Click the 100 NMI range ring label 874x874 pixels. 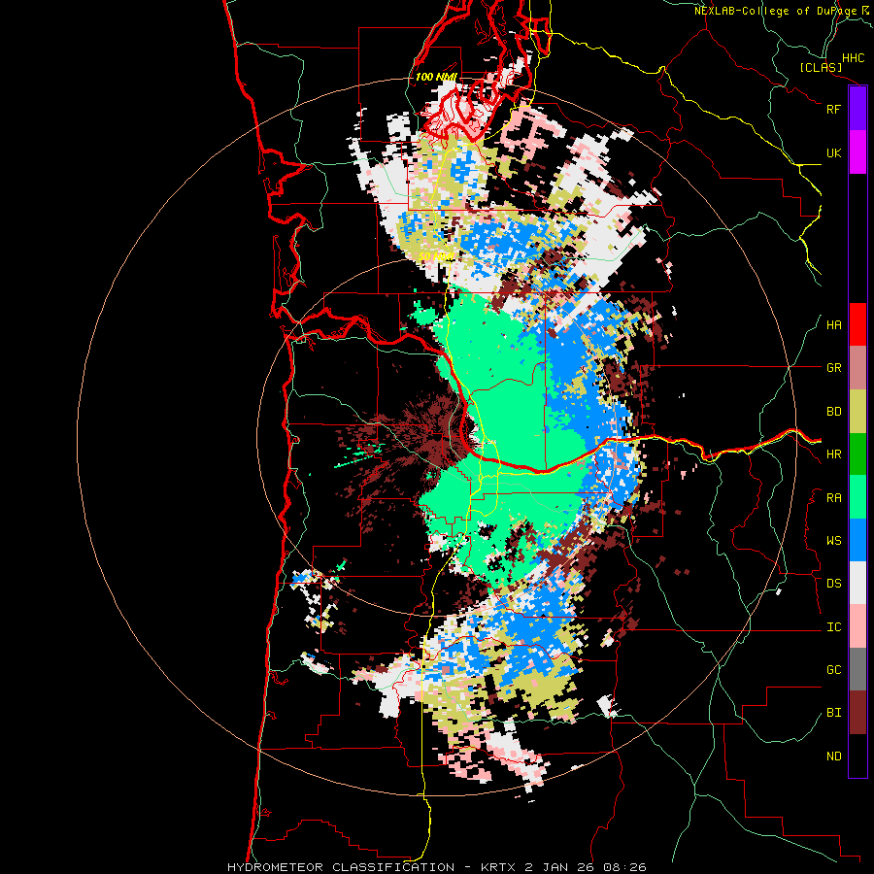coord(436,77)
